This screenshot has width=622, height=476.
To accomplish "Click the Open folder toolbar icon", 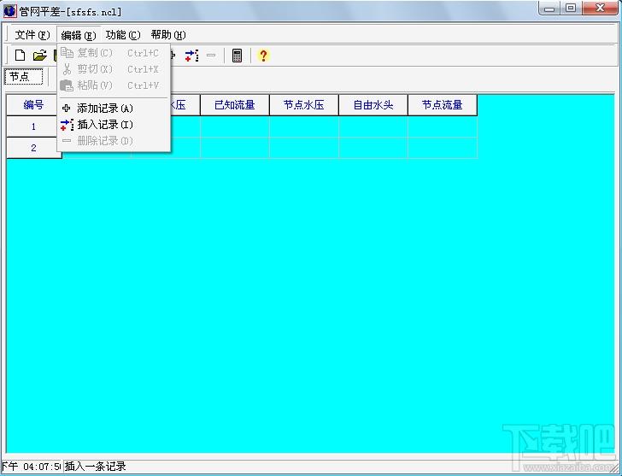I will 39,56.
